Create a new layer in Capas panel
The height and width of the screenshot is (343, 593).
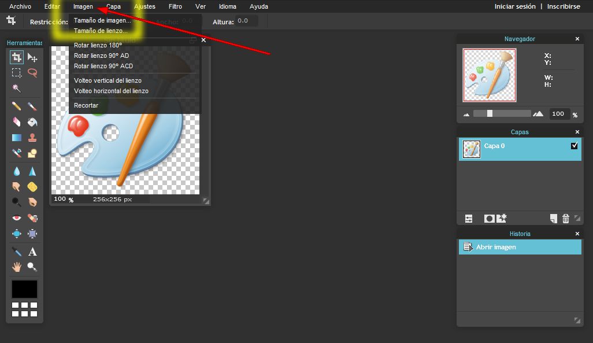pos(553,219)
